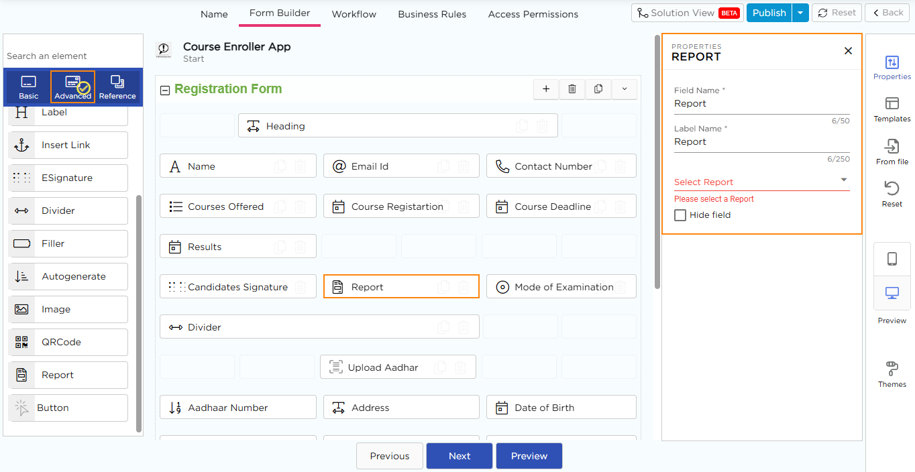The image size is (915, 472).
Task: Switch to the Workflow tab
Action: 354,14
